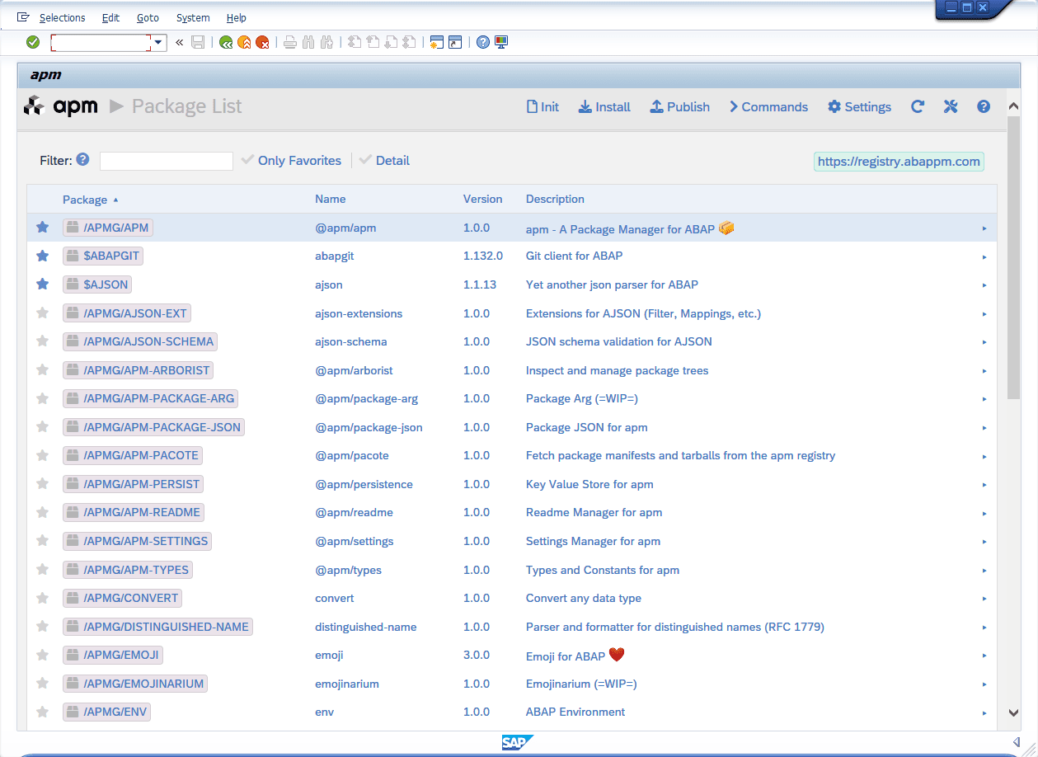
Task: Click the Init button
Action: pyautogui.click(x=542, y=106)
